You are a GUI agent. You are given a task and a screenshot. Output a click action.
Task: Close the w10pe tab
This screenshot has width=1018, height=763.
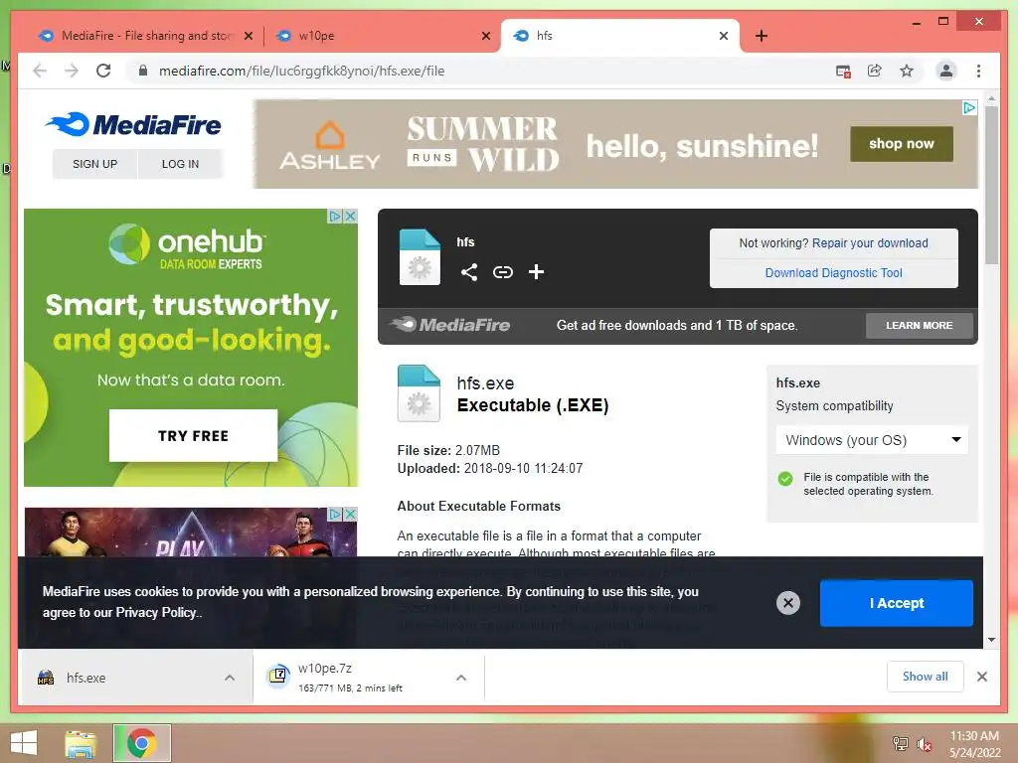pyautogui.click(x=485, y=36)
